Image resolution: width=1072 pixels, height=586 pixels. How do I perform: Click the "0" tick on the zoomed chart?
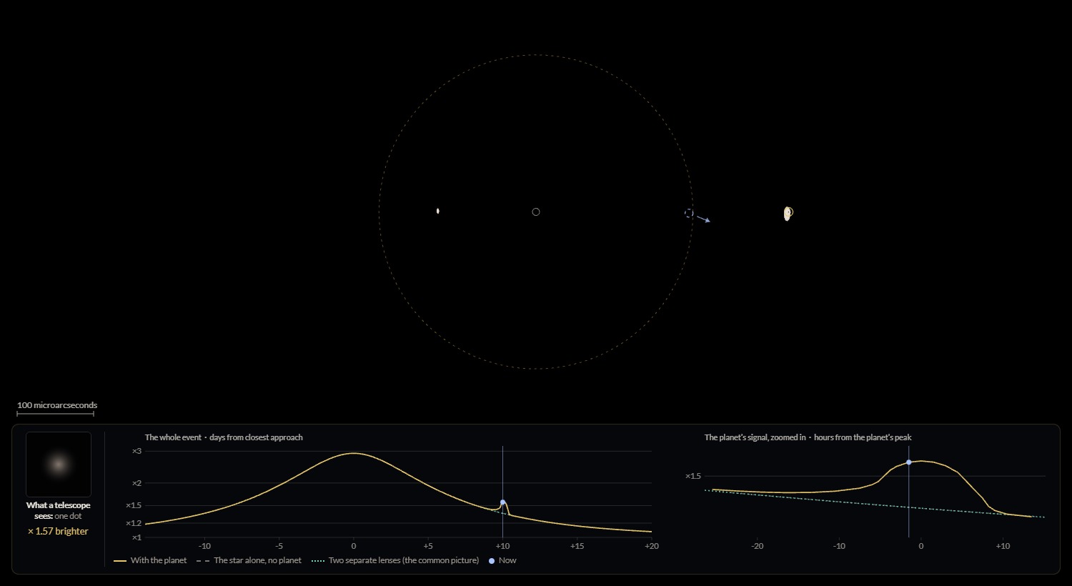pyautogui.click(x=921, y=546)
